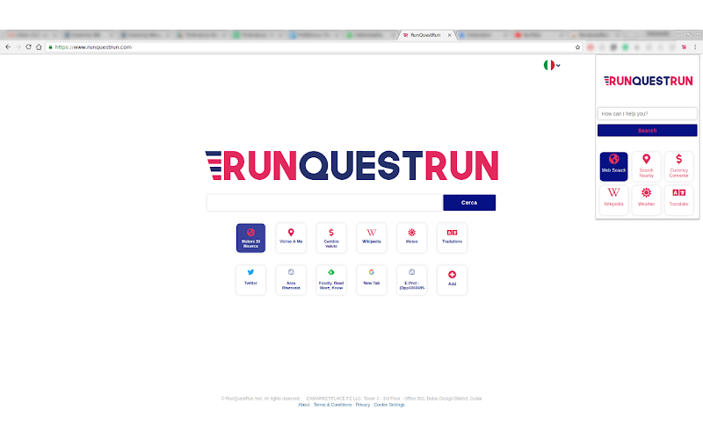Screen dimensions: 703x439
Task: Open the E-Prot shortcut tile
Action: coord(411,280)
